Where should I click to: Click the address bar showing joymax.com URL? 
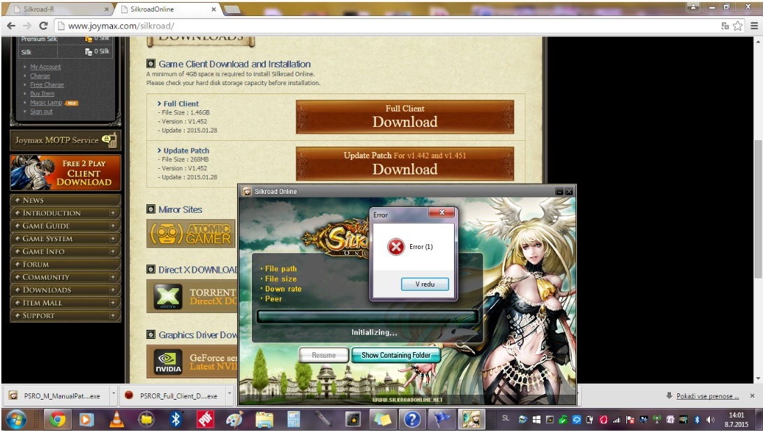pyautogui.click(x=384, y=26)
